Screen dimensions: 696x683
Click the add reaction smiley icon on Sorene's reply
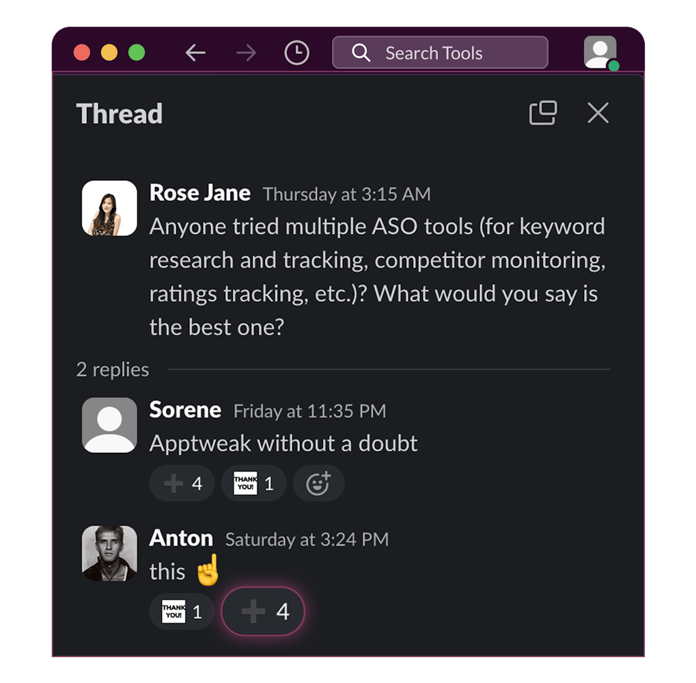(x=318, y=483)
